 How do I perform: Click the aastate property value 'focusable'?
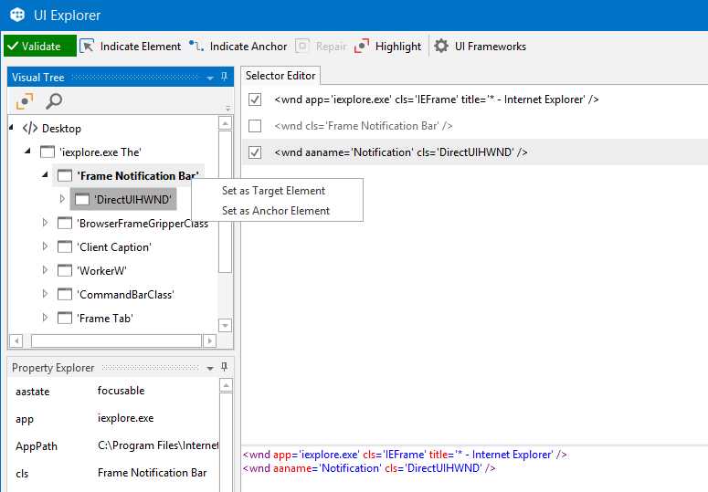click(x=121, y=391)
